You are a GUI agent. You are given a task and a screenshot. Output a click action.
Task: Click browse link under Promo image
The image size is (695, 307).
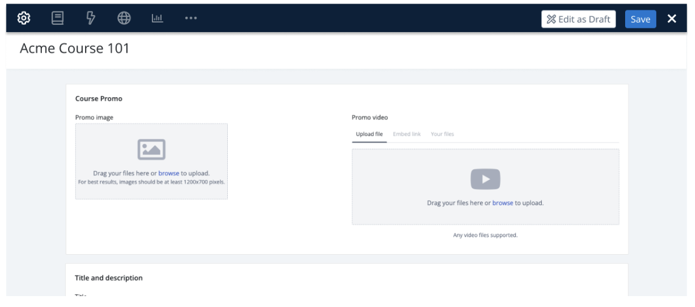coord(169,173)
